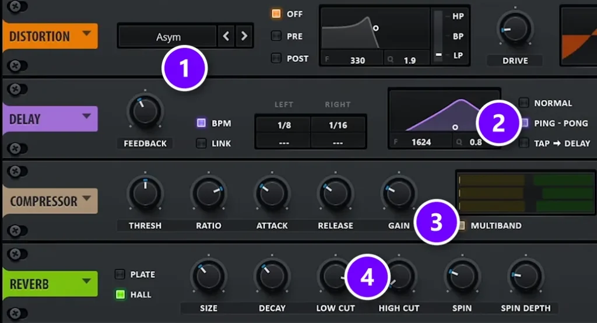Open the COMPRESSOR effect dropdown arrow

click(x=86, y=198)
